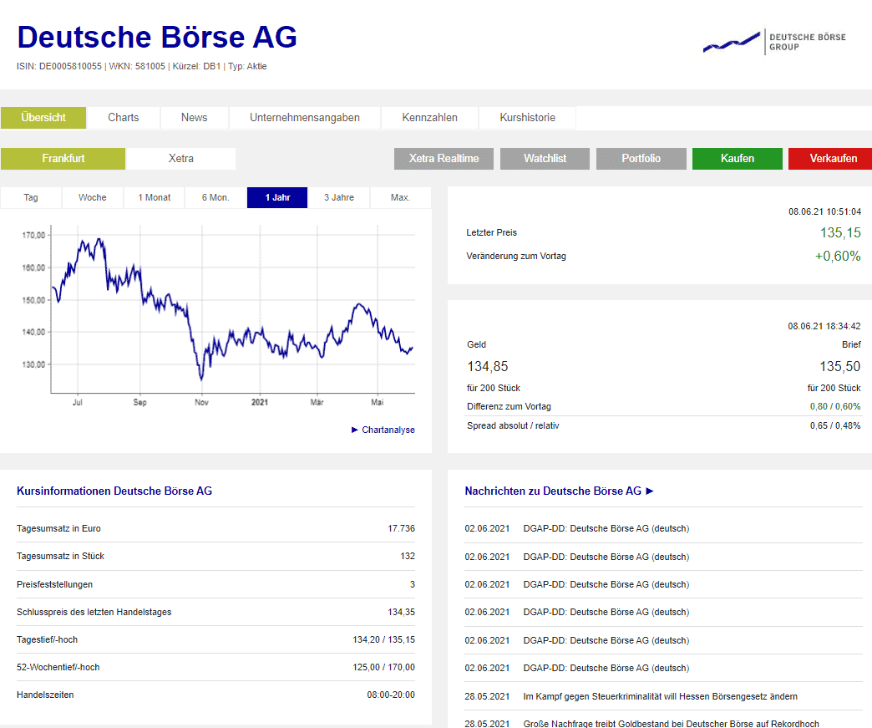
Task: Click the red Verkaufen button
Action: (x=830, y=159)
